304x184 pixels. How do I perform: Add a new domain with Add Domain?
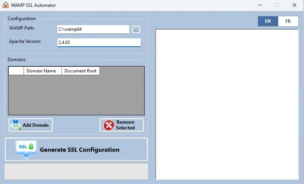(x=31, y=125)
